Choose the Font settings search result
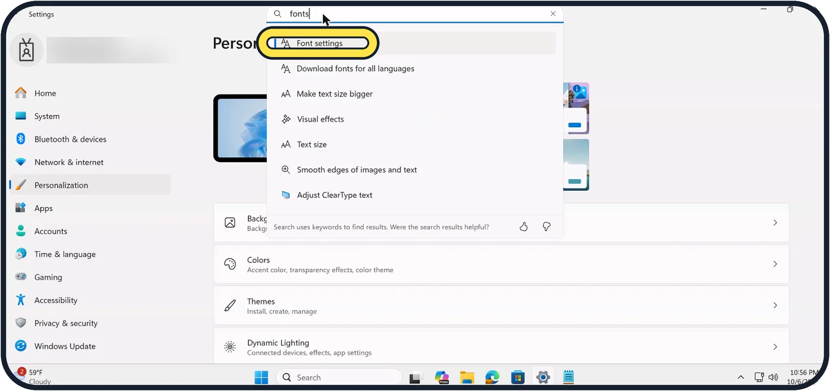This screenshot has height=391, width=830. pos(415,43)
